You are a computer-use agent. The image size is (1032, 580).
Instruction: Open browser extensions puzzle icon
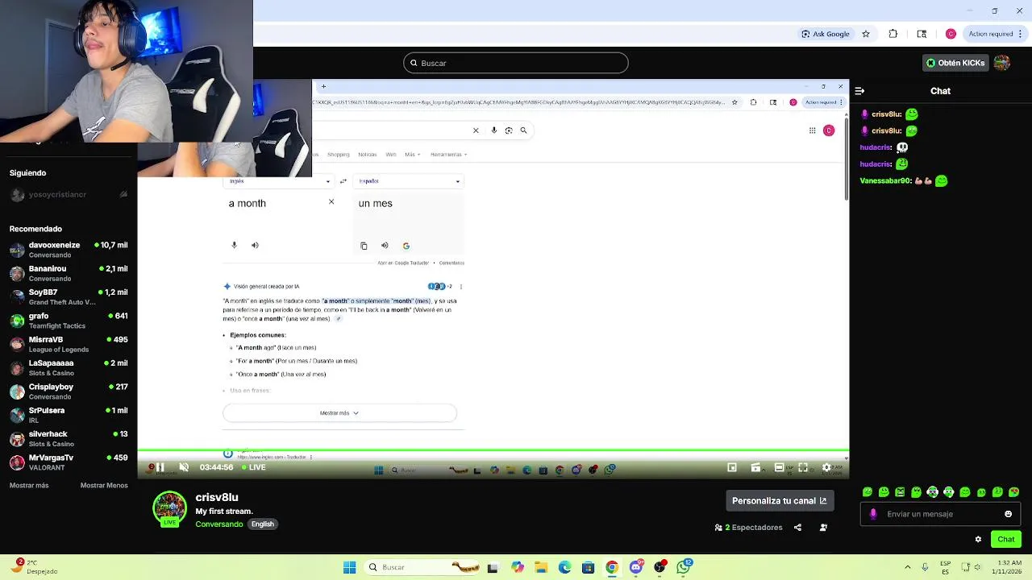coord(893,34)
